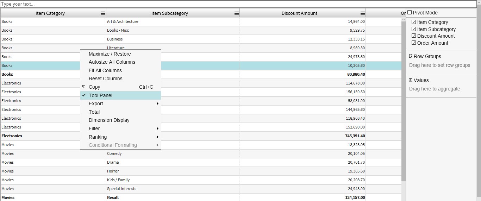481x201 pixels.
Task: Click the vertical scrollbar of the grid
Action: [x=404, y=106]
